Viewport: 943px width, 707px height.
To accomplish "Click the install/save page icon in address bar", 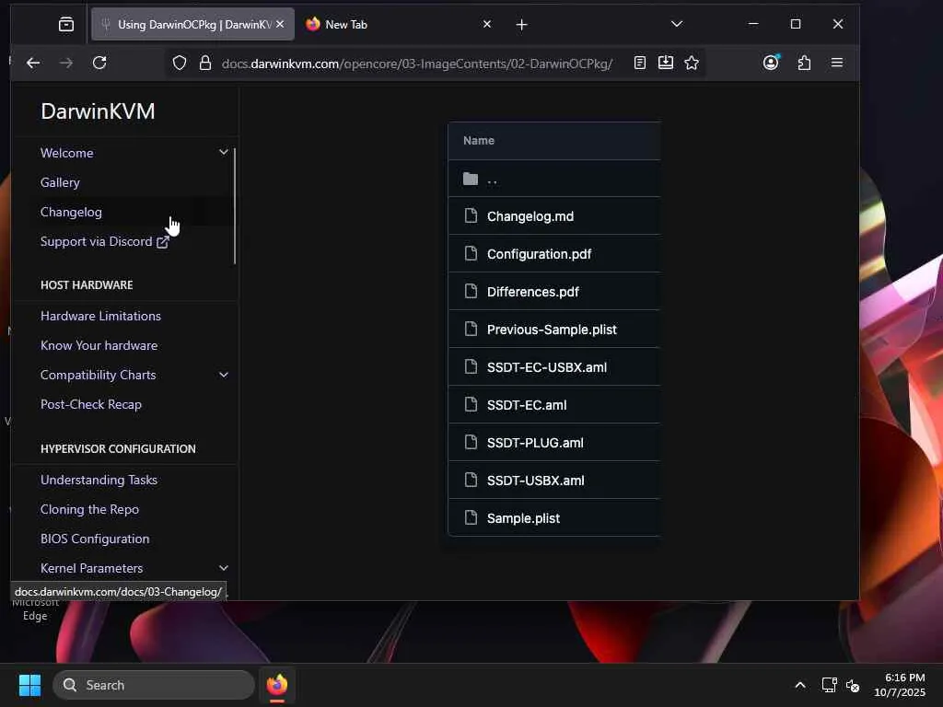I will pyautogui.click(x=666, y=63).
